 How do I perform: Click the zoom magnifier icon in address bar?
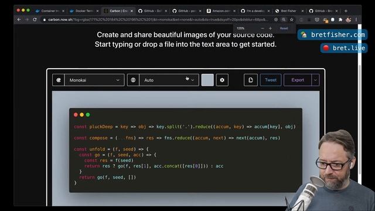pyautogui.click(x=284, y=19)
